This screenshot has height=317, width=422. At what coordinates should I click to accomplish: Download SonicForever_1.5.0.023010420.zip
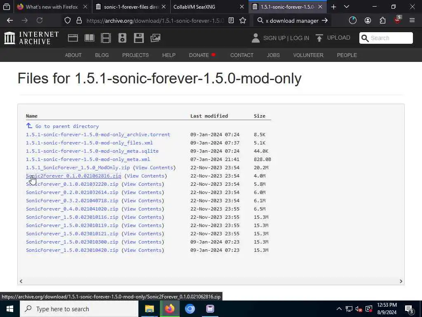pos(72,250)
